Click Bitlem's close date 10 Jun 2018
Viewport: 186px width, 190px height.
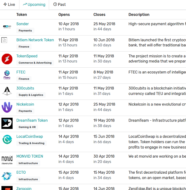pyautogui.click(x=104, y=40)
